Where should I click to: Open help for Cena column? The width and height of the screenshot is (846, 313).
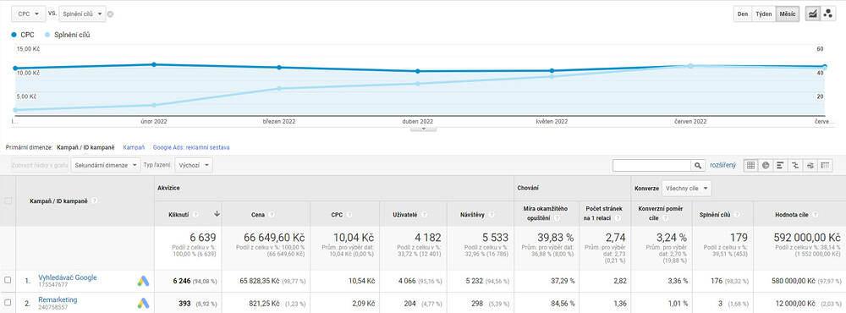coord(272,214)
